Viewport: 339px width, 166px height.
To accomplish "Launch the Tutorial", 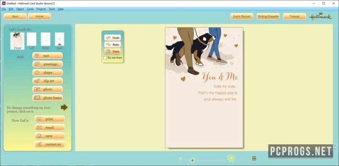I will click(295, 16).
